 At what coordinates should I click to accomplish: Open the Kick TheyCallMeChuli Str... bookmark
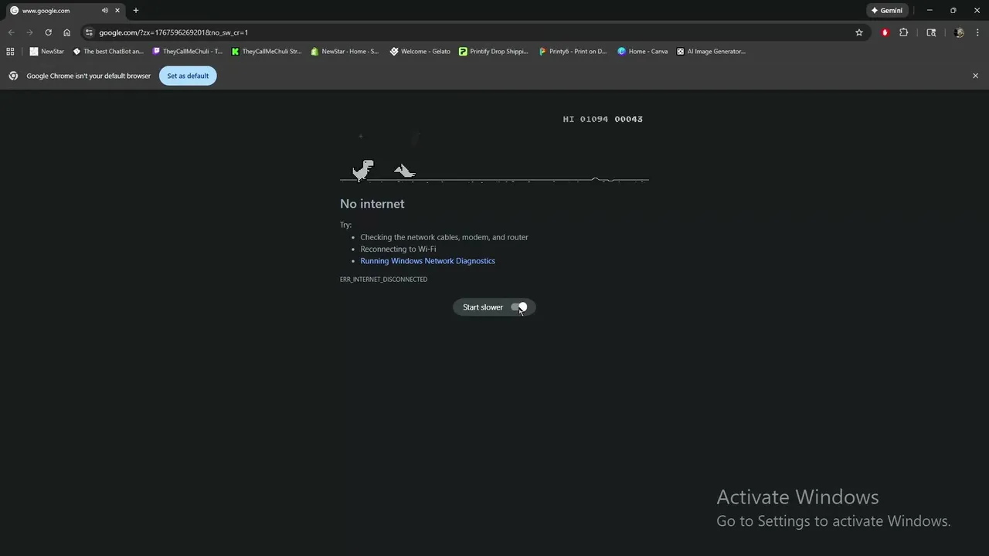click(x=267, y=52)
